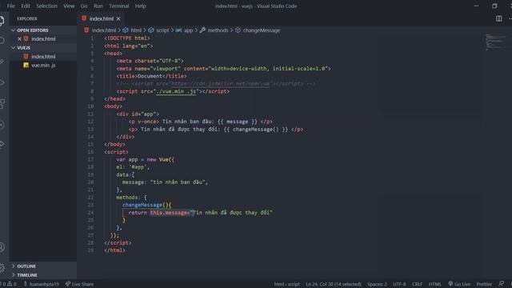Open the Manage gear in activity bar

[x=2, y=268]
